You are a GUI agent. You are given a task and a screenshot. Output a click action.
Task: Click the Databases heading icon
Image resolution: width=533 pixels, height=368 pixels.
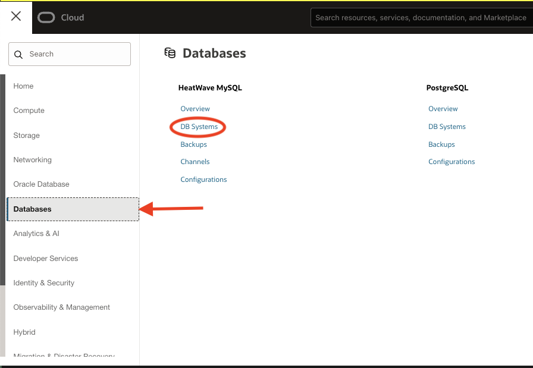[170, 54]
